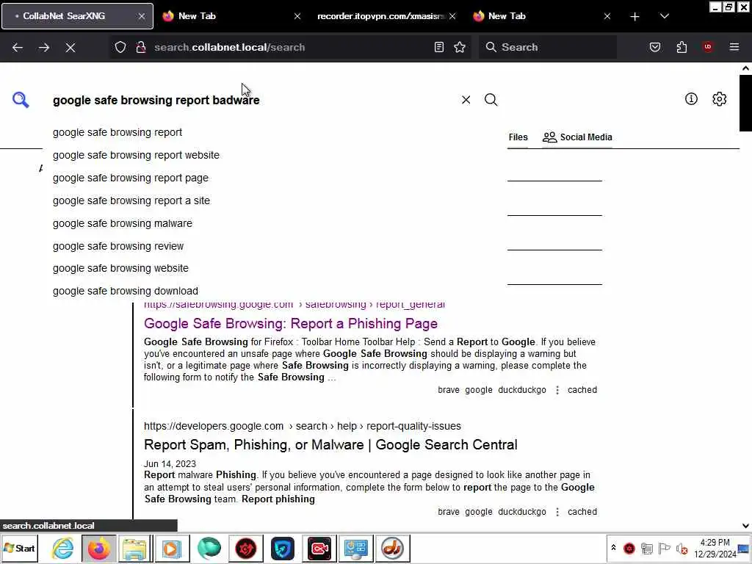The width and height of the screenshot is (752, 564).
Task: Go forward using the browser's forward arrow
Action: [x=43, y=47]
